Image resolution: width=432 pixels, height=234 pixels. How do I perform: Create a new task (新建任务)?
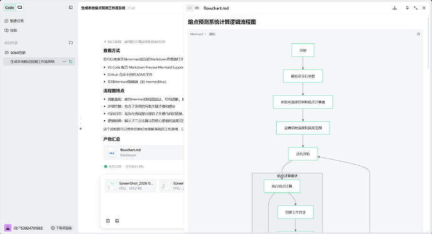(x=14, y=21)
